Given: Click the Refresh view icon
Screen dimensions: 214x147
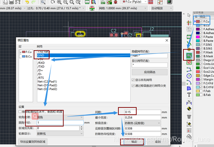Looking at the screenshot, I should pos(52,2).
